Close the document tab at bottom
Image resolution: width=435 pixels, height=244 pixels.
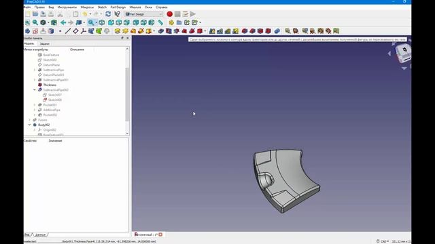pyautogui.click(x=160, y=235)
